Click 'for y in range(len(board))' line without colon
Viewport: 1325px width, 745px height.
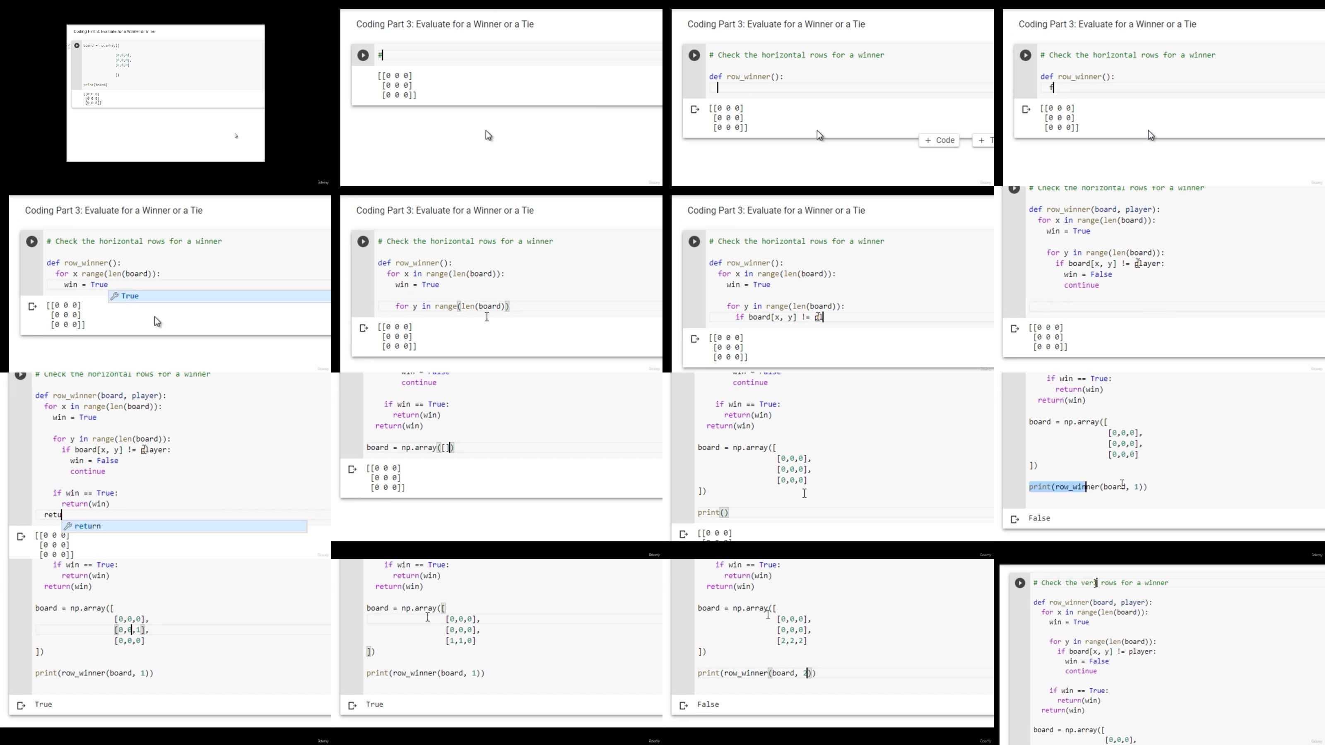click(x=452, y=306)
